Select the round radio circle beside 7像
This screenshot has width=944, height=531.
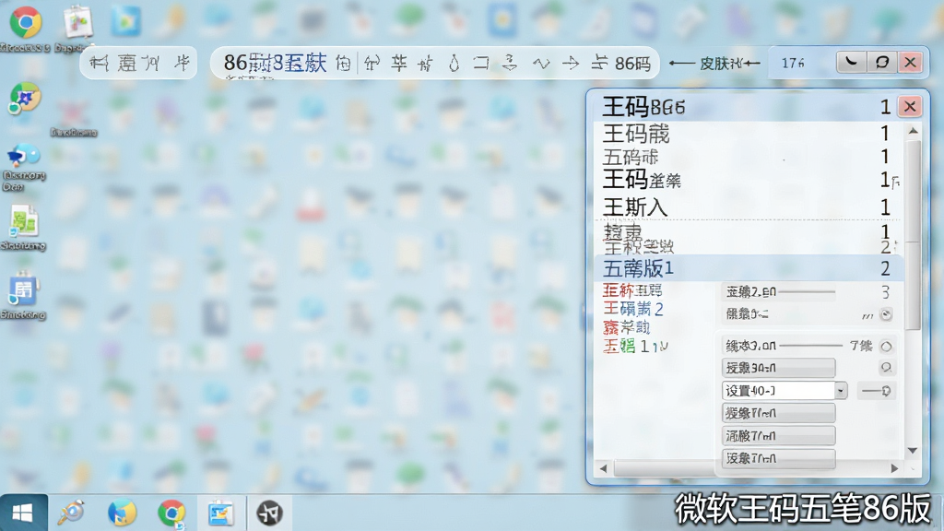pos(886,347)
